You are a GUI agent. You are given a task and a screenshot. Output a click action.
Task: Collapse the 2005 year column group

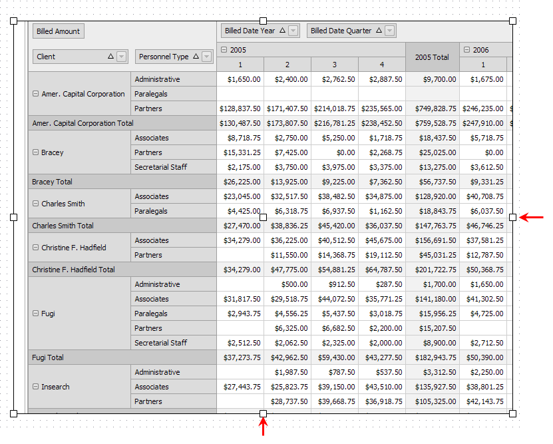(x=224, y=50)
